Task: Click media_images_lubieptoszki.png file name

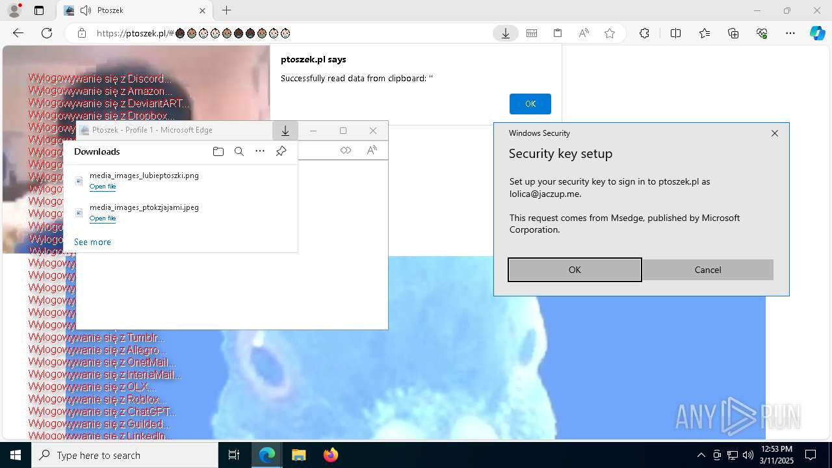Action: [x=144, y=175]
